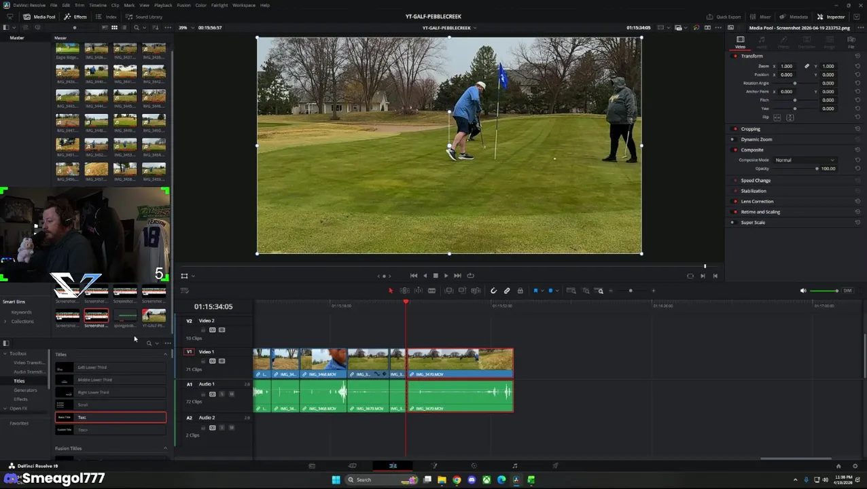This screenshot has height=489, width=867.
Task: Select the Scroll title preset
Action: tap(111, 405)
